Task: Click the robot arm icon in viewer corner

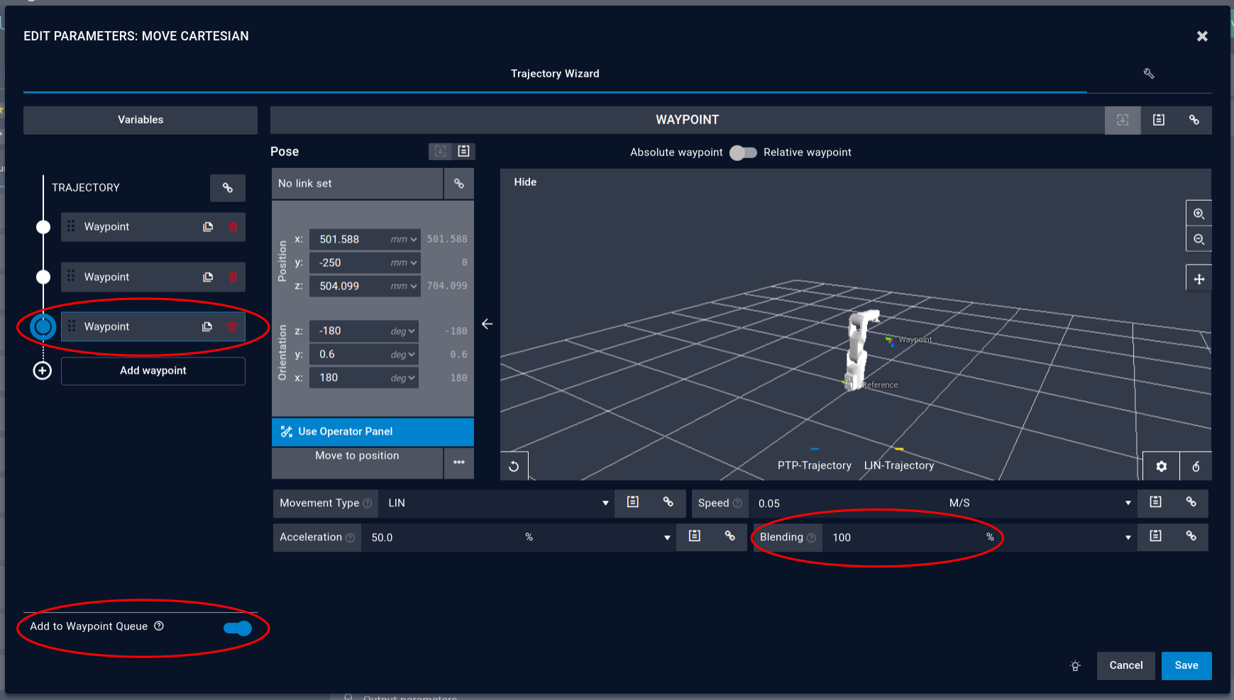Action: click(x=1196, y=467)
